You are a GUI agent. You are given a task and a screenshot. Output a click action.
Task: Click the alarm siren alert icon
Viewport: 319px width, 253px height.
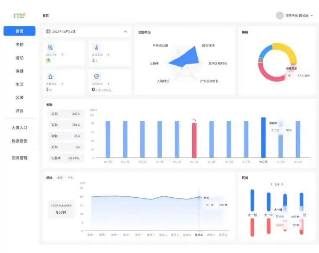point(51,77)
